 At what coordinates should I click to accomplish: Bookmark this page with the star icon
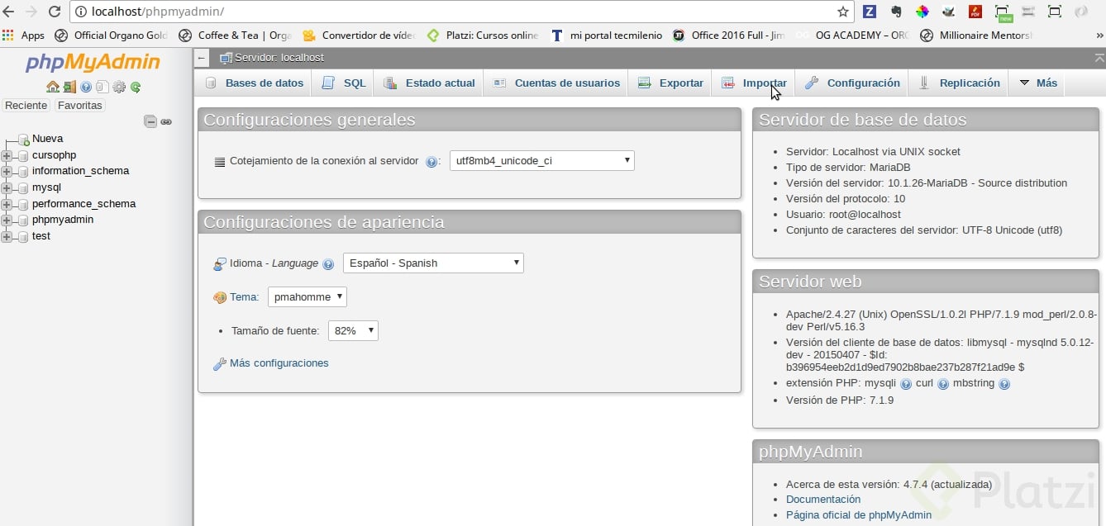[x=843, y=12]
